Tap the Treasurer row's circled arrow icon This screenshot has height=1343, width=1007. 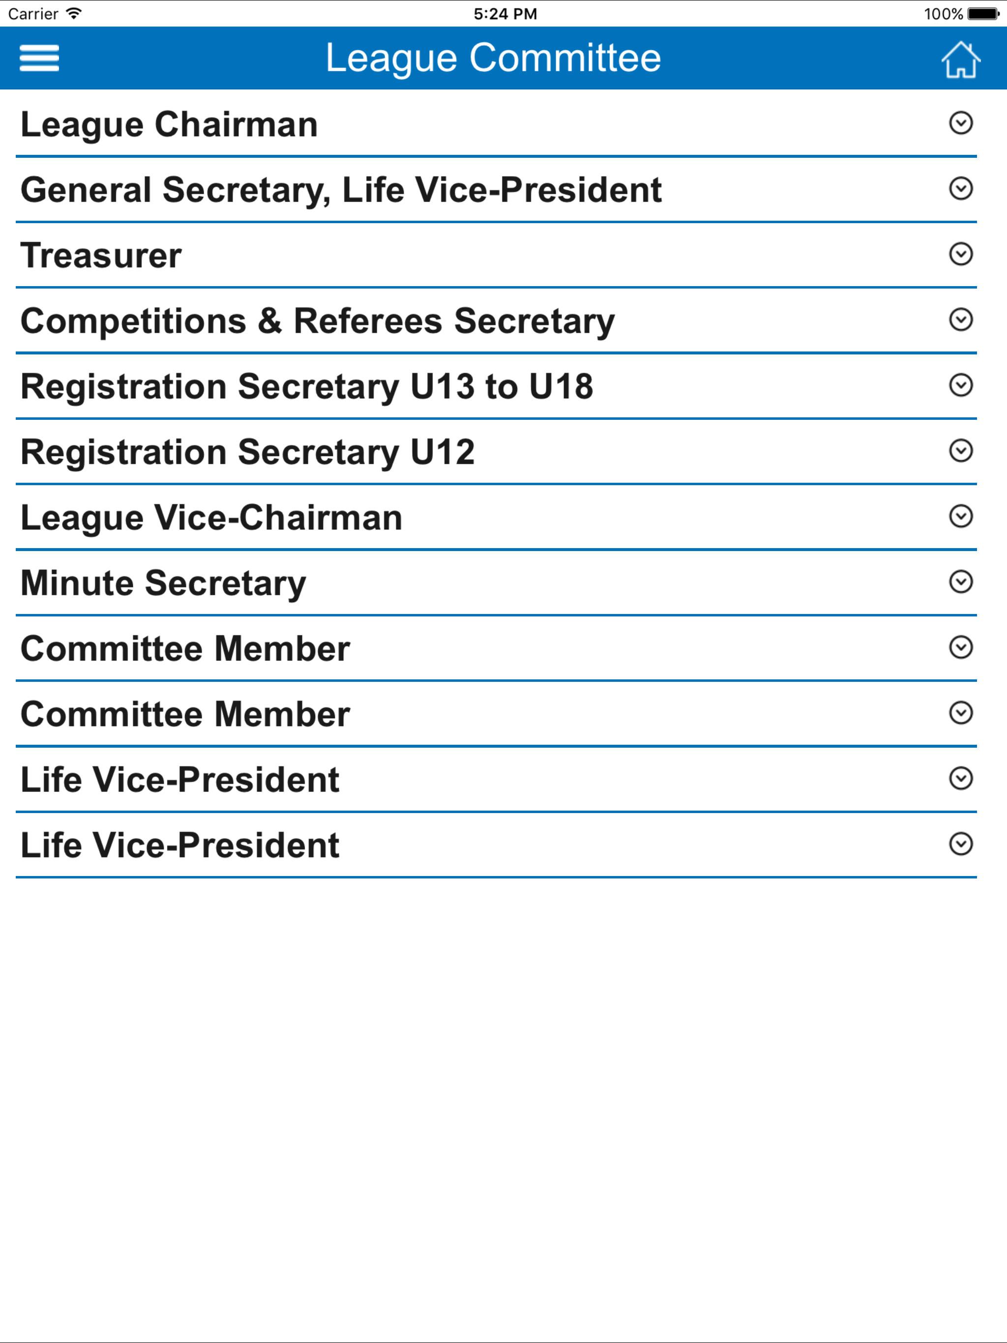(x=961, y=254)
